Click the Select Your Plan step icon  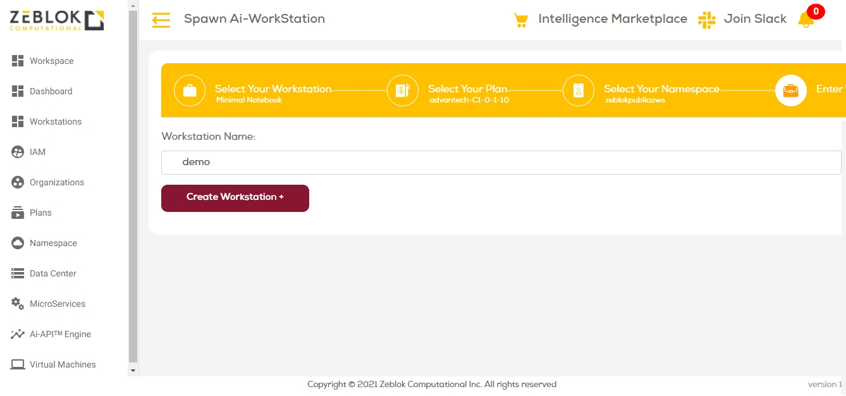coord(403,90)
